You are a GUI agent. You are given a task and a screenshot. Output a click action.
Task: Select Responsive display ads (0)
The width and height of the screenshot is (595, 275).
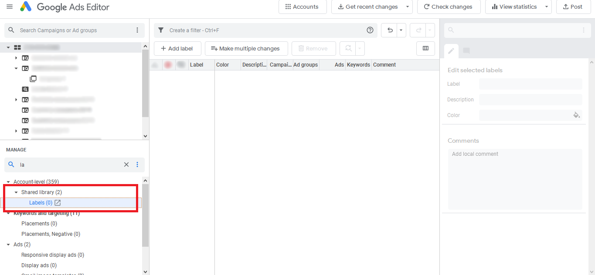pyautogui.click(x=53, y=255)
